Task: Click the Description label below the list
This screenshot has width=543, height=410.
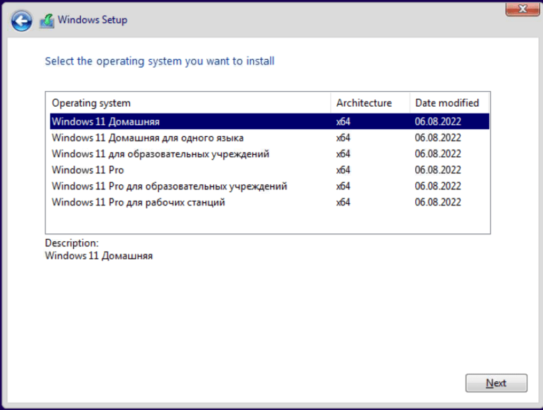Action: [x=72, y=243]
